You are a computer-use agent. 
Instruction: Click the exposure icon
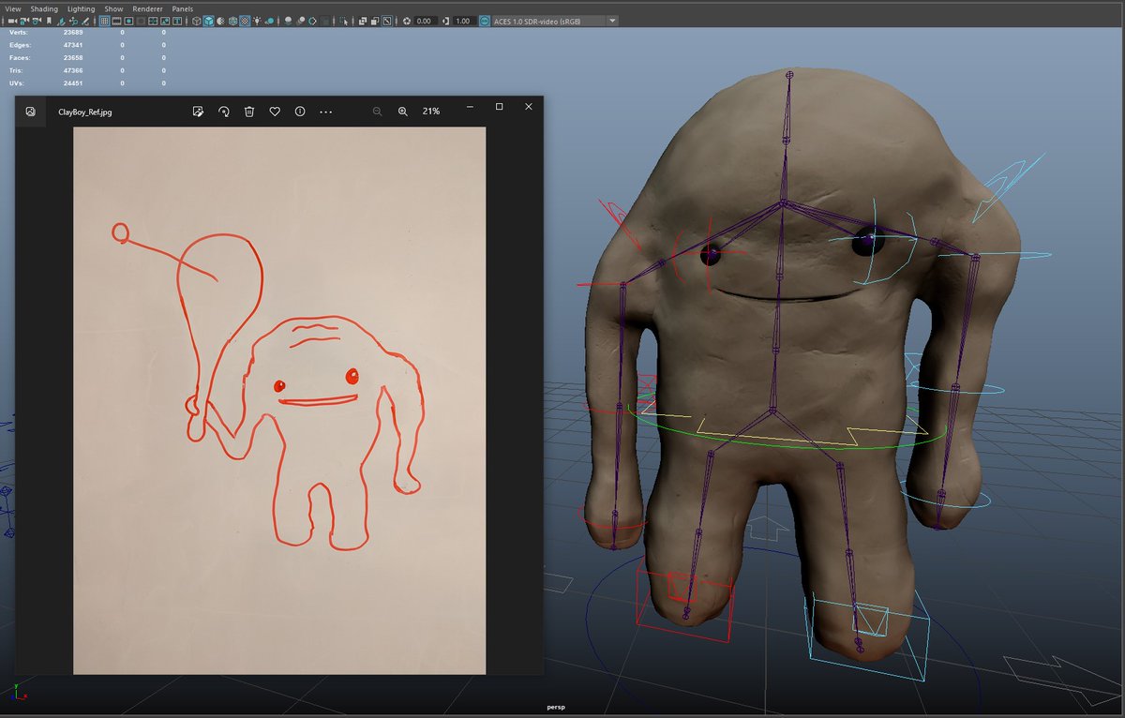click(x=407, y=21)
